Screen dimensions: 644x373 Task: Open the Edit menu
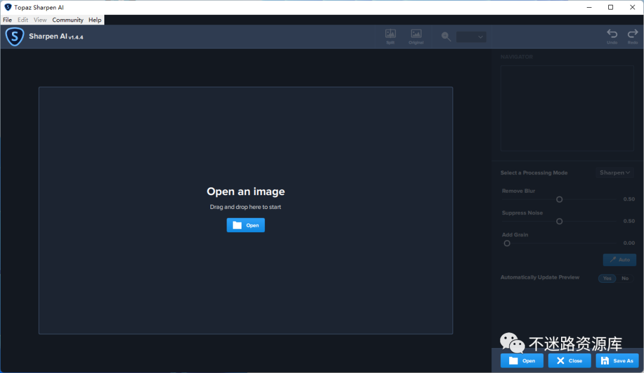click(23, 20)
